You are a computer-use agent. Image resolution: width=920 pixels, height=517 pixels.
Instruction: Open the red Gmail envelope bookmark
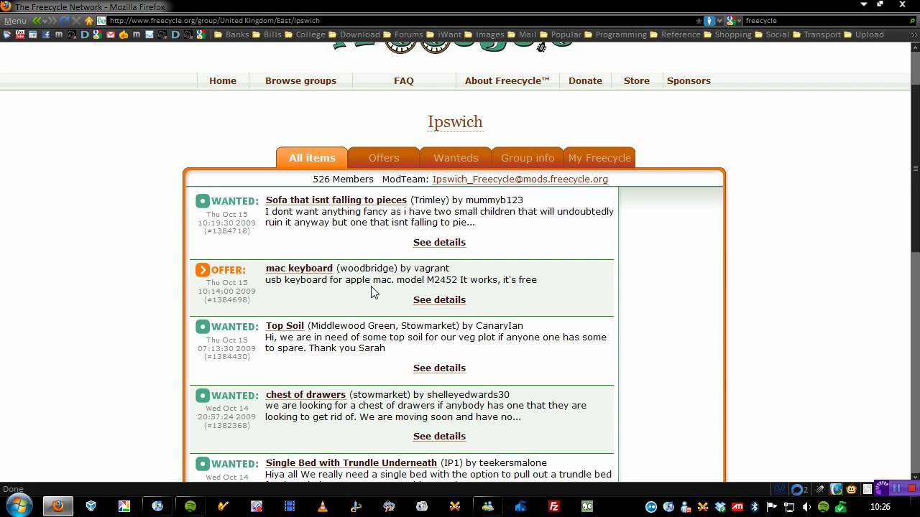(x=111, y=34)
